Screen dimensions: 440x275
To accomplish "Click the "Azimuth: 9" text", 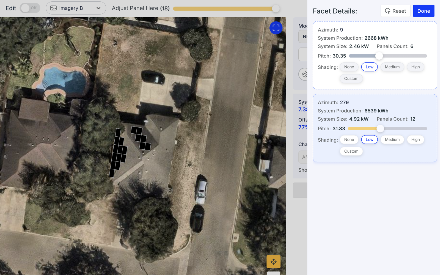I will click(x=330, y=30).
